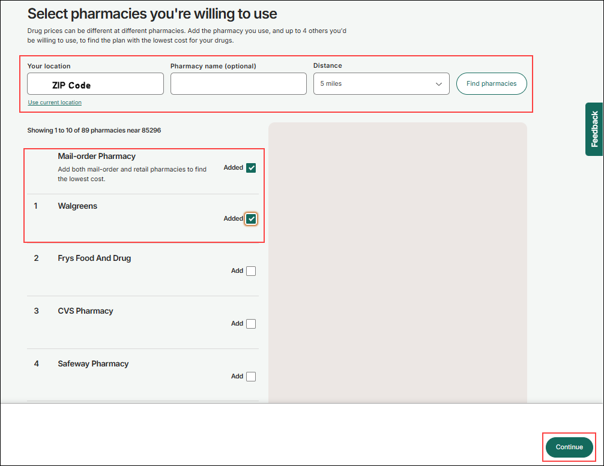Check the Add box for CVS Pharmacy
604x466 pixels.
point(251,324)
